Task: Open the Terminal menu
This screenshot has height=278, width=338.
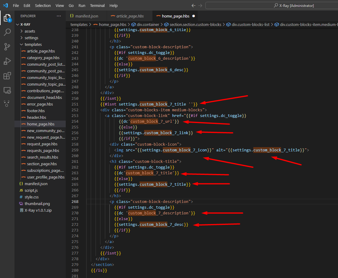Action: 97,6
